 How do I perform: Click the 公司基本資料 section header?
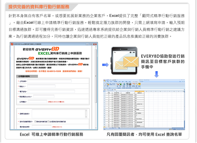(27, 76)
